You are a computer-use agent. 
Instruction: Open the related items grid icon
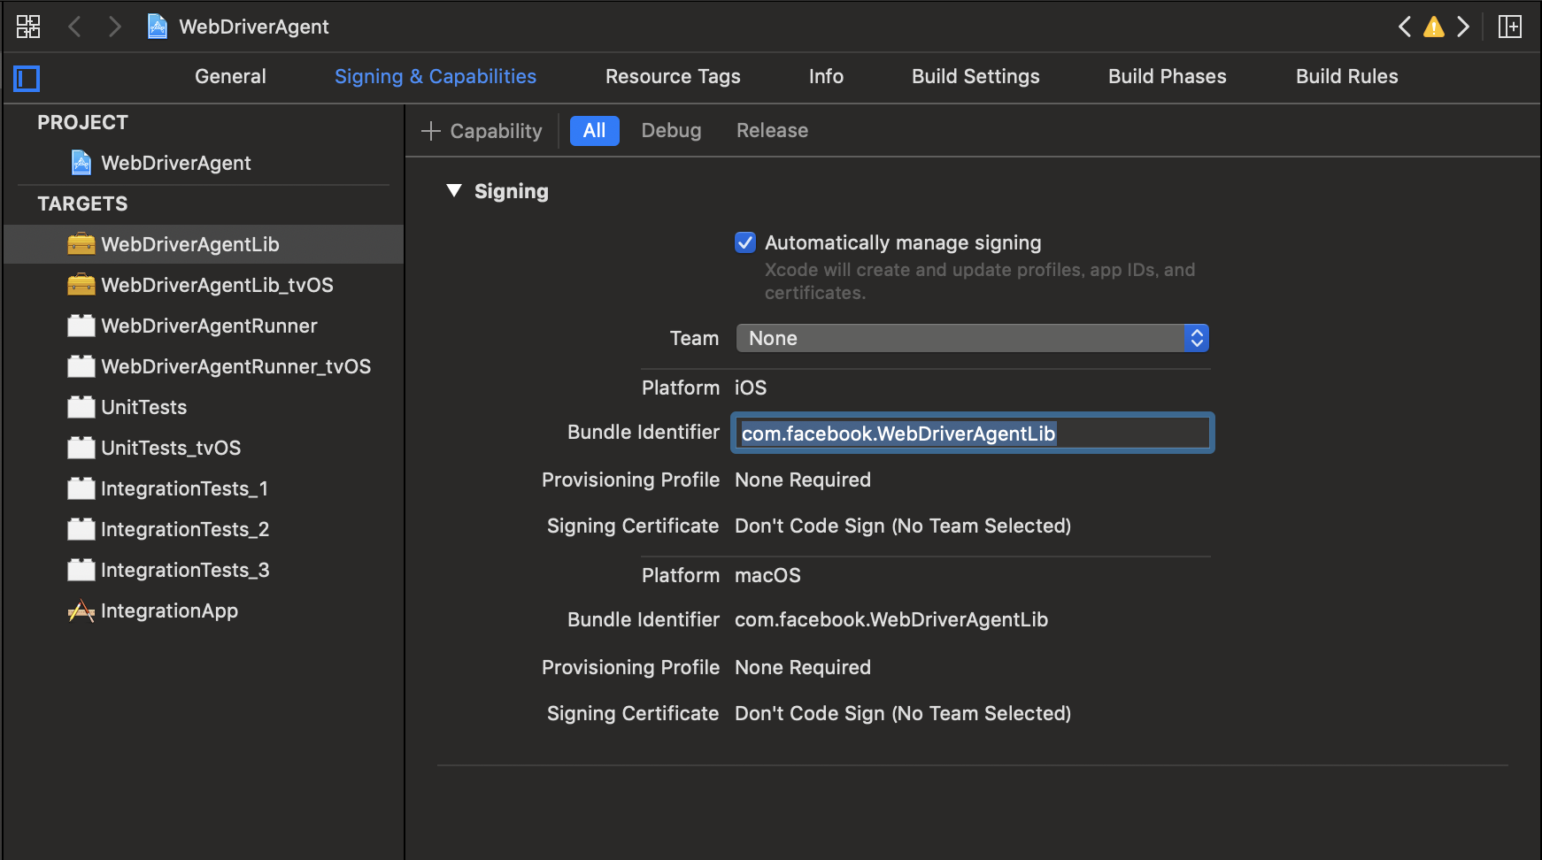(28, 27)
